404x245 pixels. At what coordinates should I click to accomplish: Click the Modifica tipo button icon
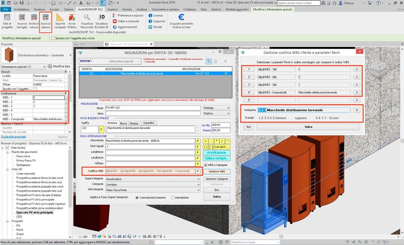pos(59,67)
